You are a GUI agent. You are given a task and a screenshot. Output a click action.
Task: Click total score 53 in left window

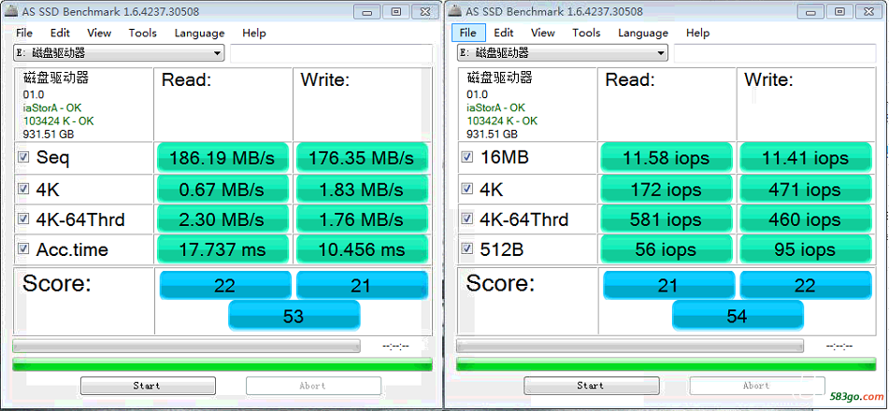tap(294, 315)
